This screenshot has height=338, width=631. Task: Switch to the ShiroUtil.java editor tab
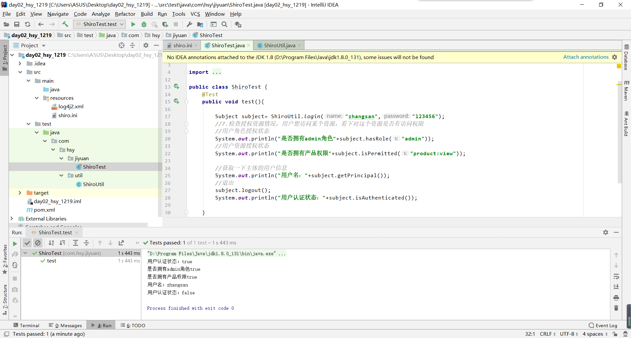point(279,45)
